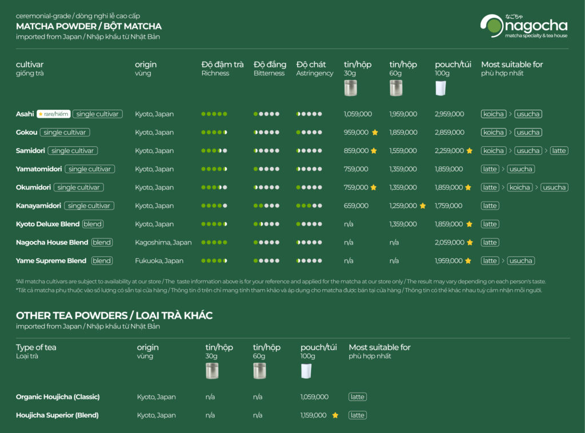Click the Nagocha logo

tap(523, 27)
